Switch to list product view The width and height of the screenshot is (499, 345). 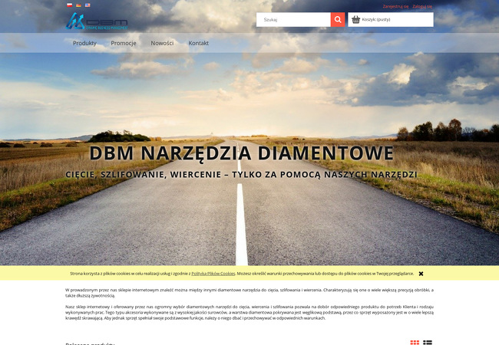428,343
